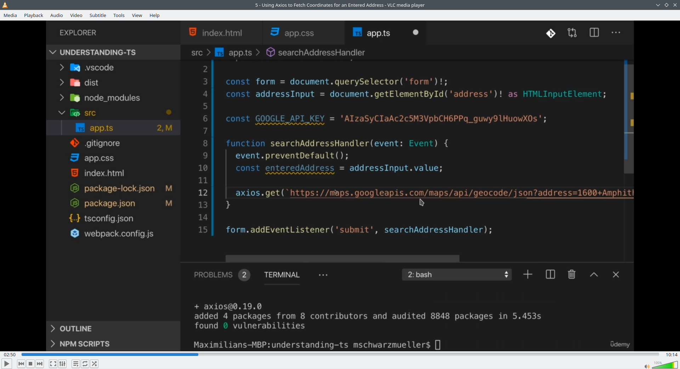
Task: Adjust the volume slider
Action: [665, 365]
